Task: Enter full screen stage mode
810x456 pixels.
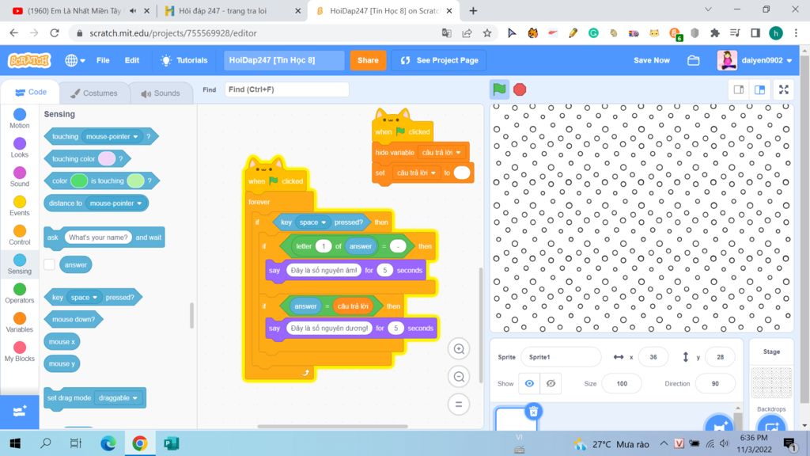Action: (x=783, y=89)
